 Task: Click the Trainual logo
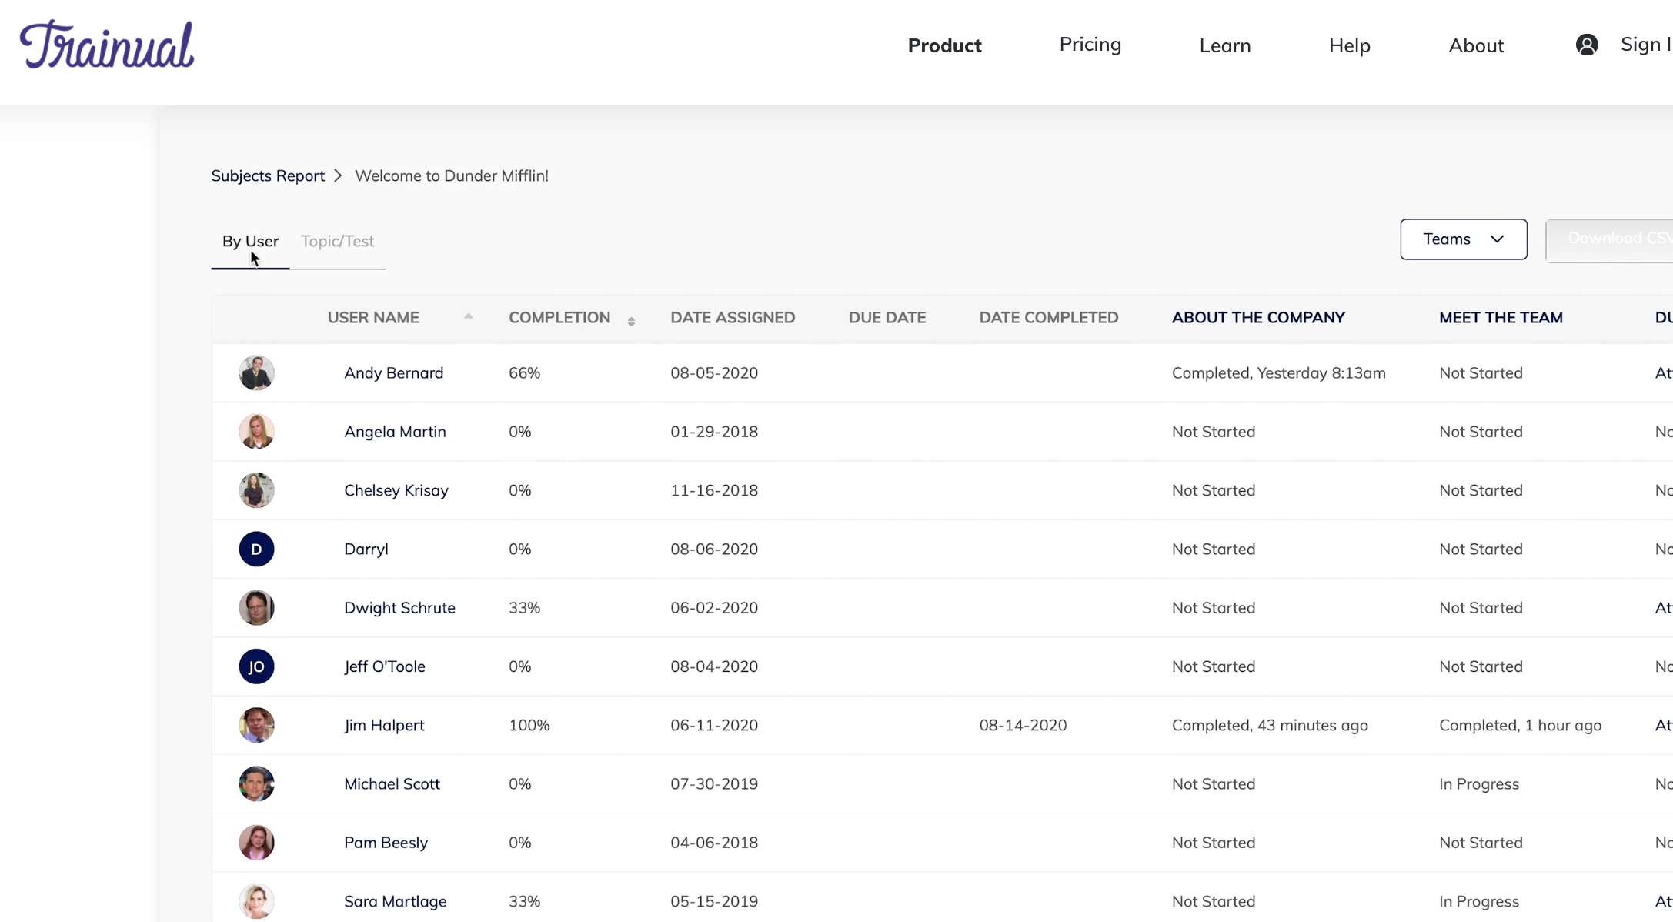point(107,45)
